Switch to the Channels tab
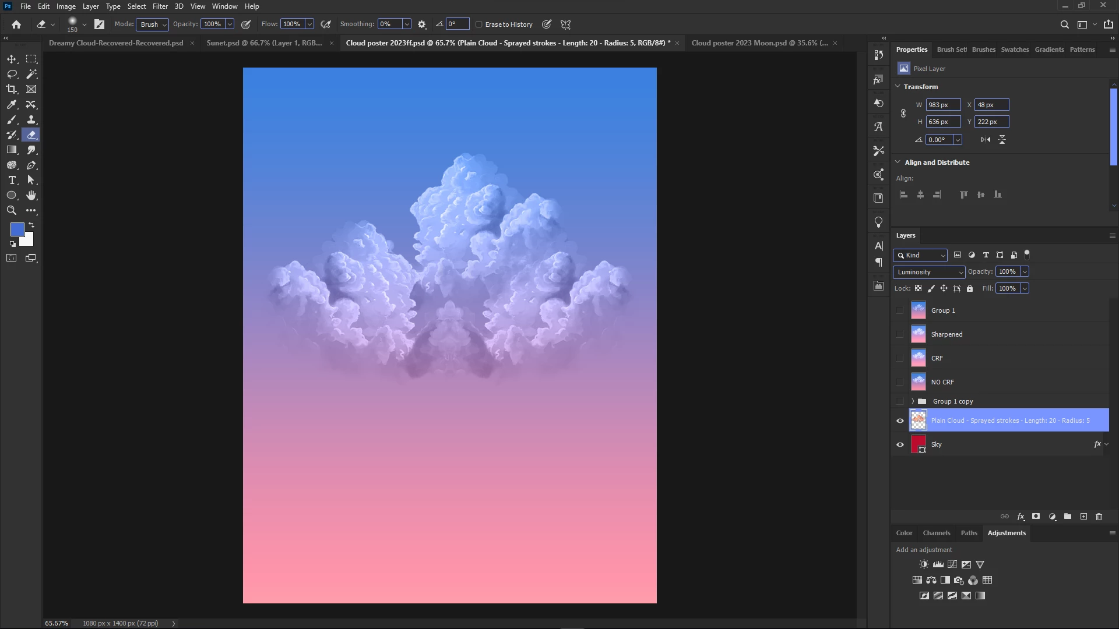Viewport: 1119px width, 629px height. pyautogui.click(x=936, y=533)
